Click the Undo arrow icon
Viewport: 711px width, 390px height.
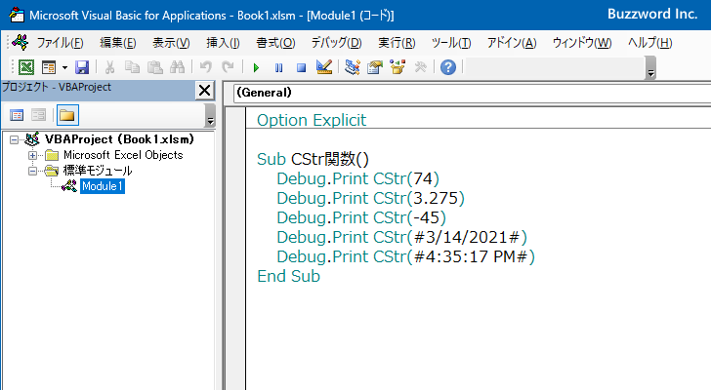[x=205, y=67]
